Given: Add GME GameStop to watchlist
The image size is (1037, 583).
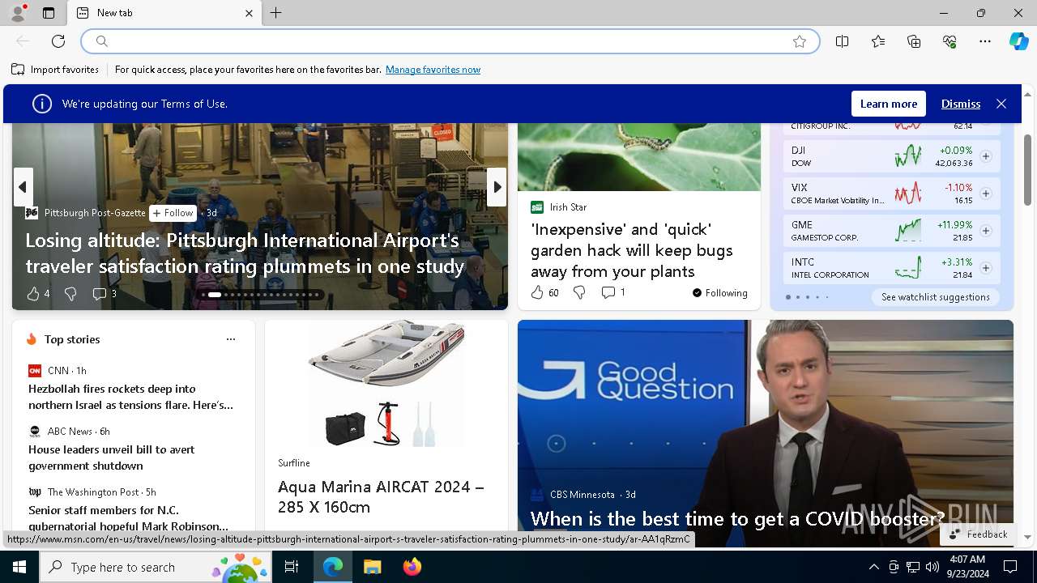Looking at the screenshot, I should [x=986, y=231].
